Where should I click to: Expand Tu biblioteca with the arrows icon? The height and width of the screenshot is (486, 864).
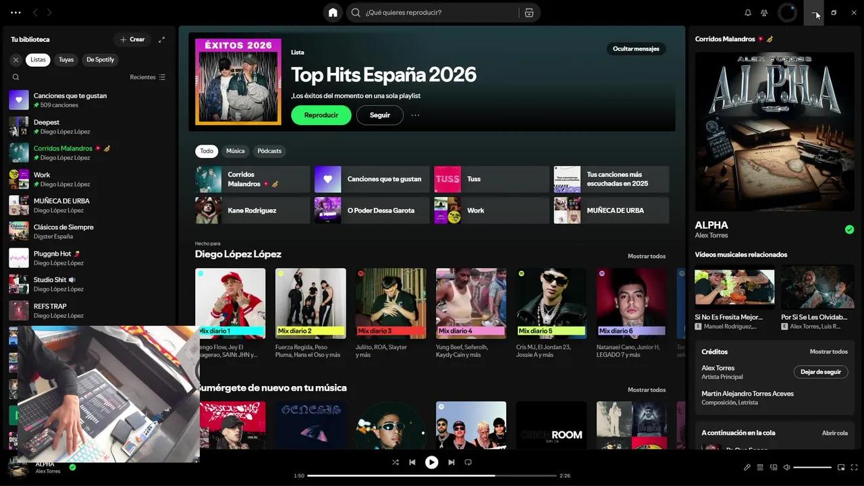pos(161,39)
